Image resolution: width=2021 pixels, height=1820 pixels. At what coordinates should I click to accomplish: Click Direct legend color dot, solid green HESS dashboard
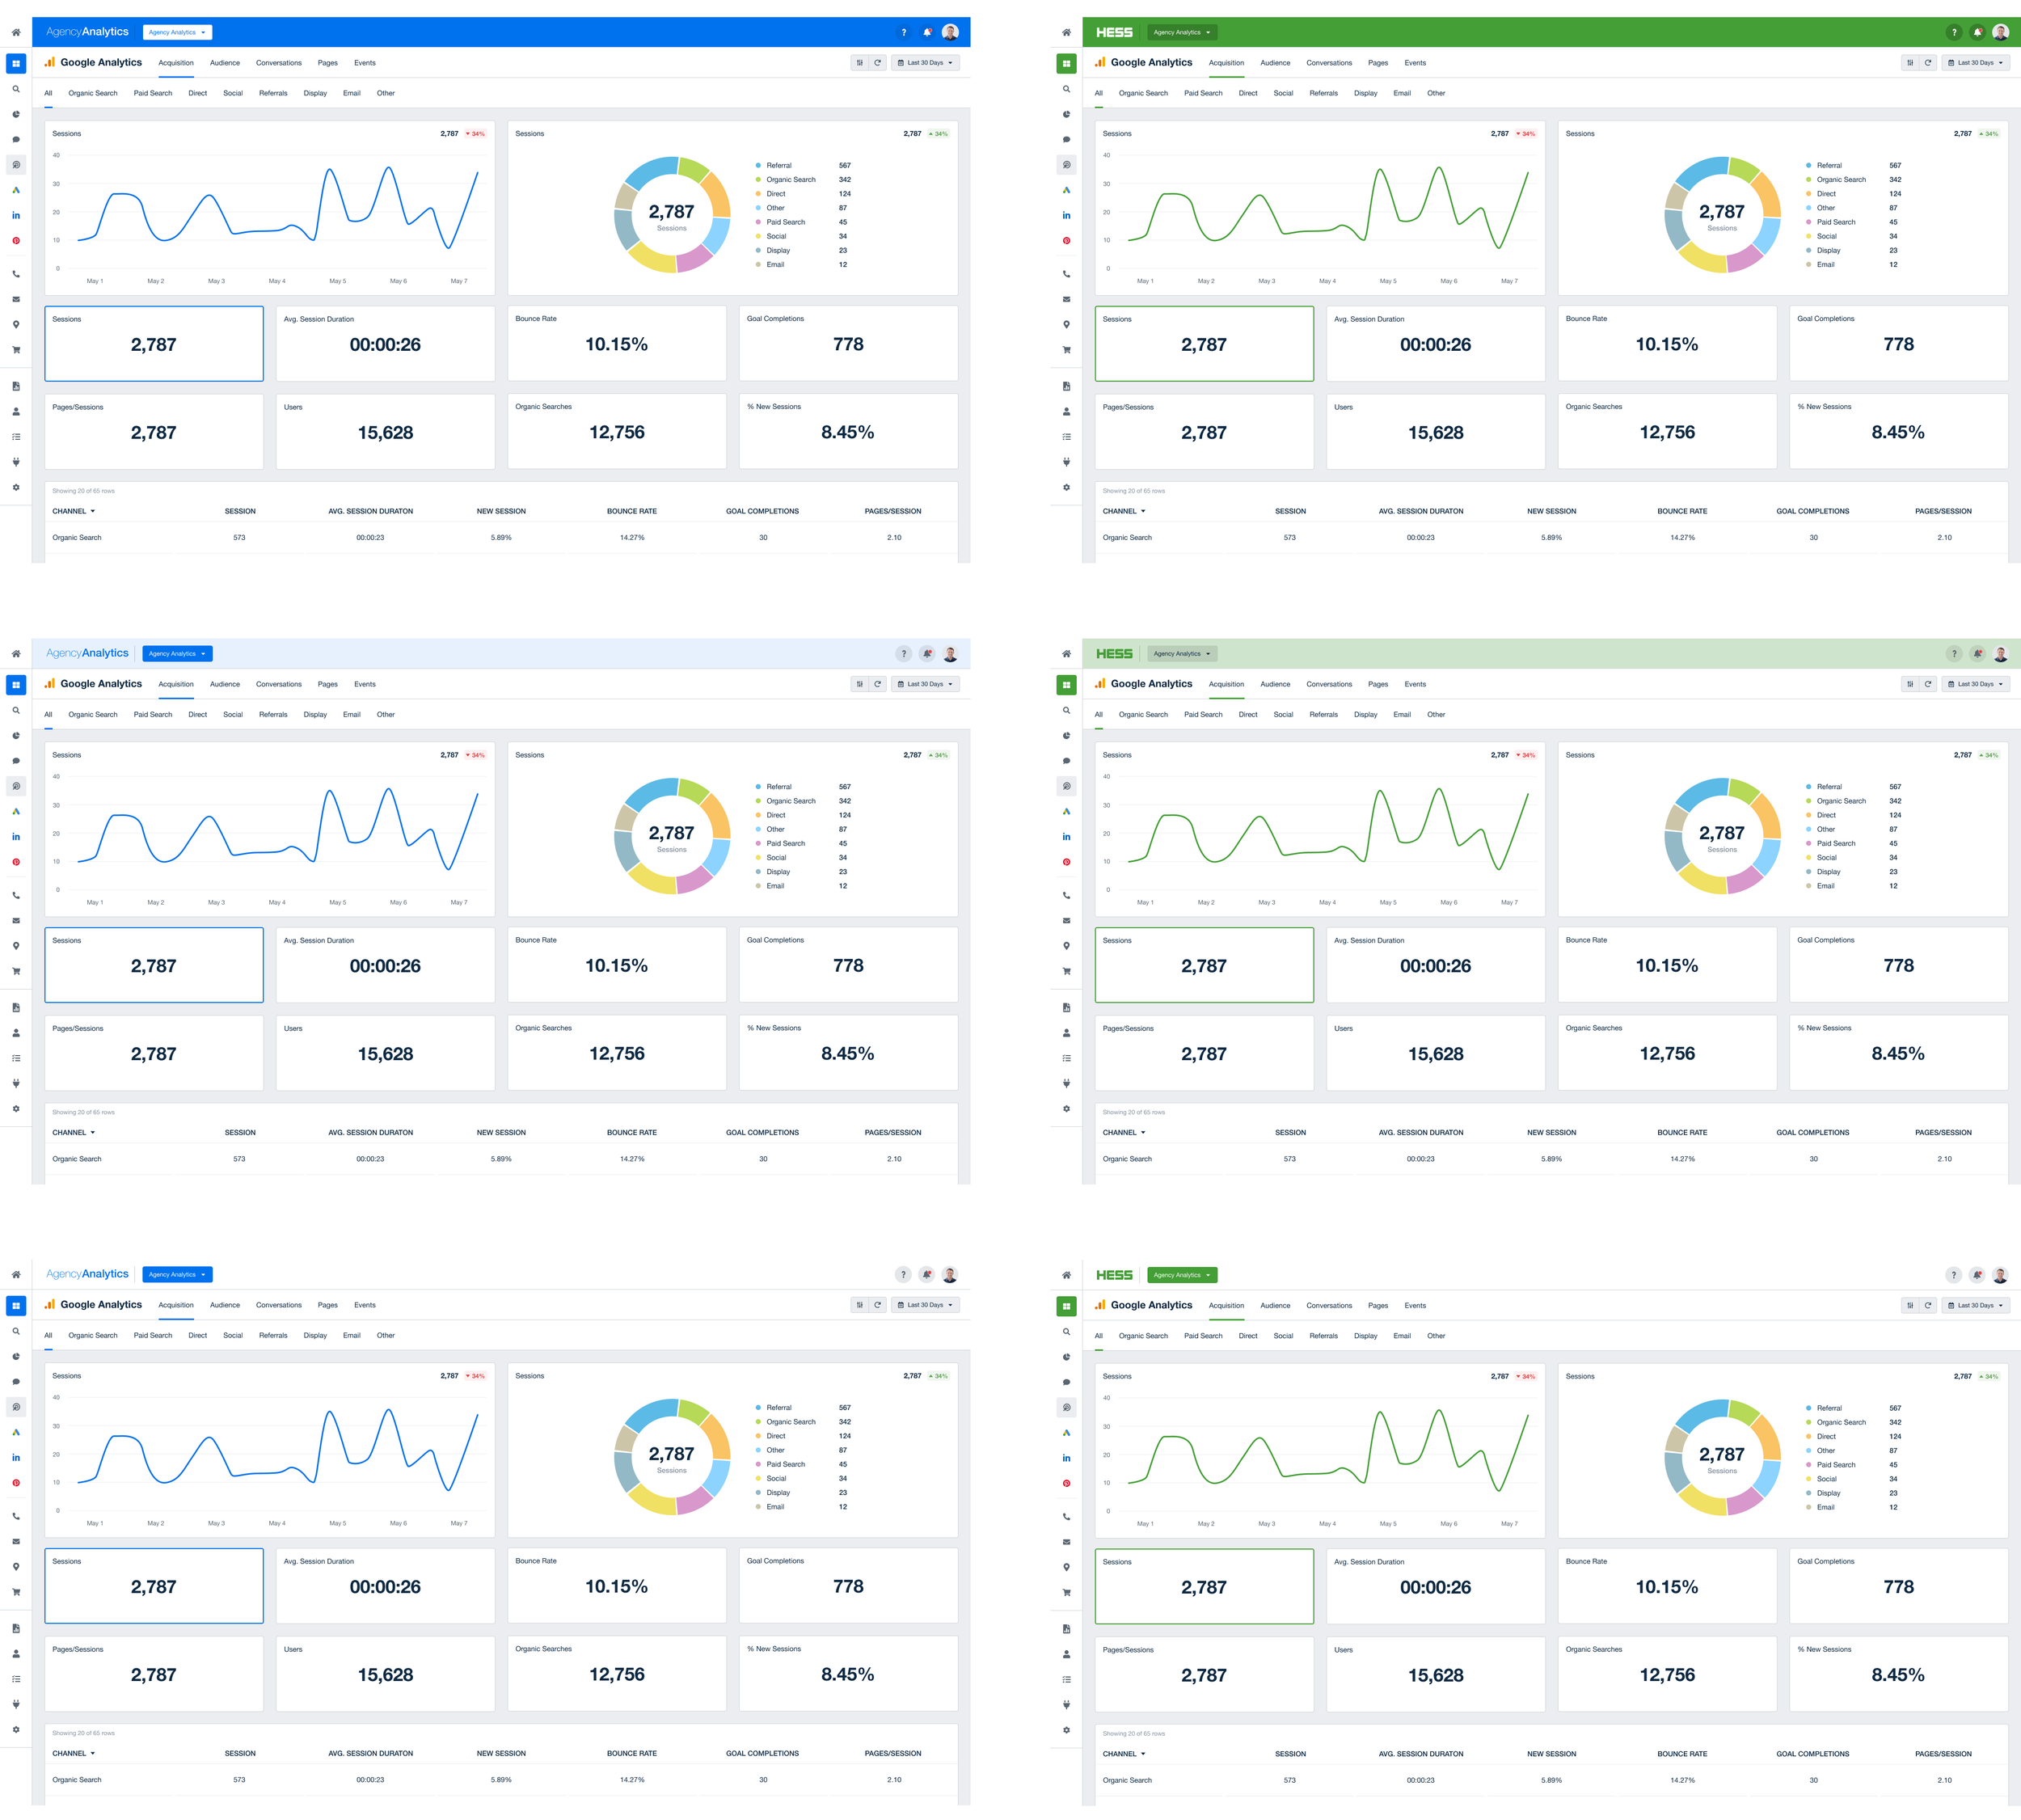point(1808,194)
